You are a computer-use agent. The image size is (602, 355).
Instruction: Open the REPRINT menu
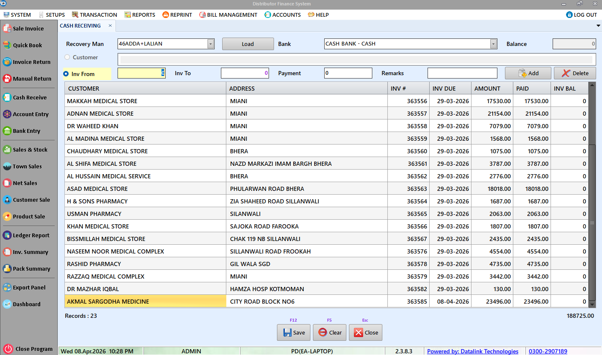pyautogui.click(x=177, y=15)
